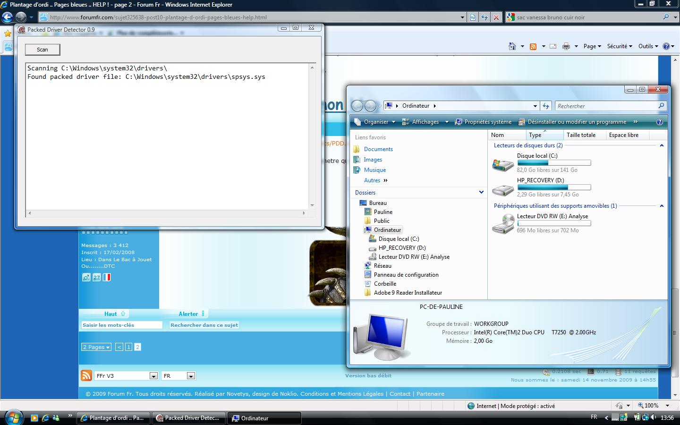Collapse the Lecteurs de disques durs group

click(662, 145)
